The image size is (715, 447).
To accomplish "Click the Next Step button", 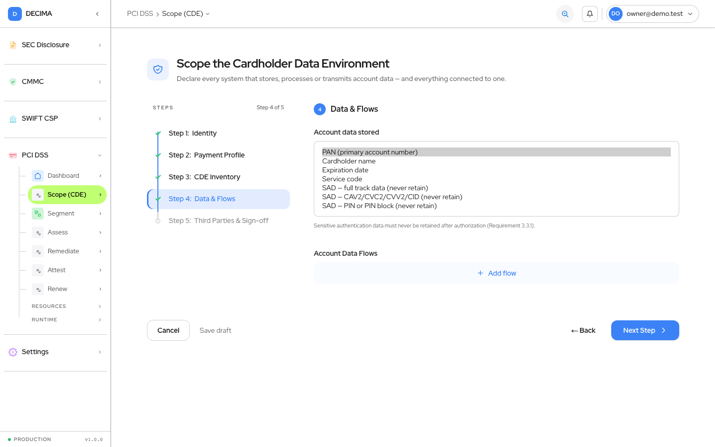I will (645, 330).
